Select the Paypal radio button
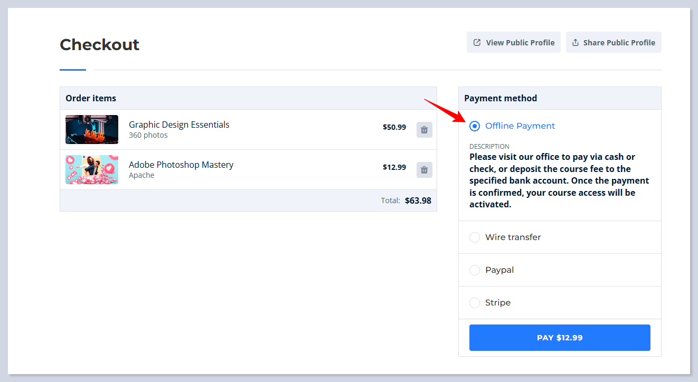 [x=475, y=270]
